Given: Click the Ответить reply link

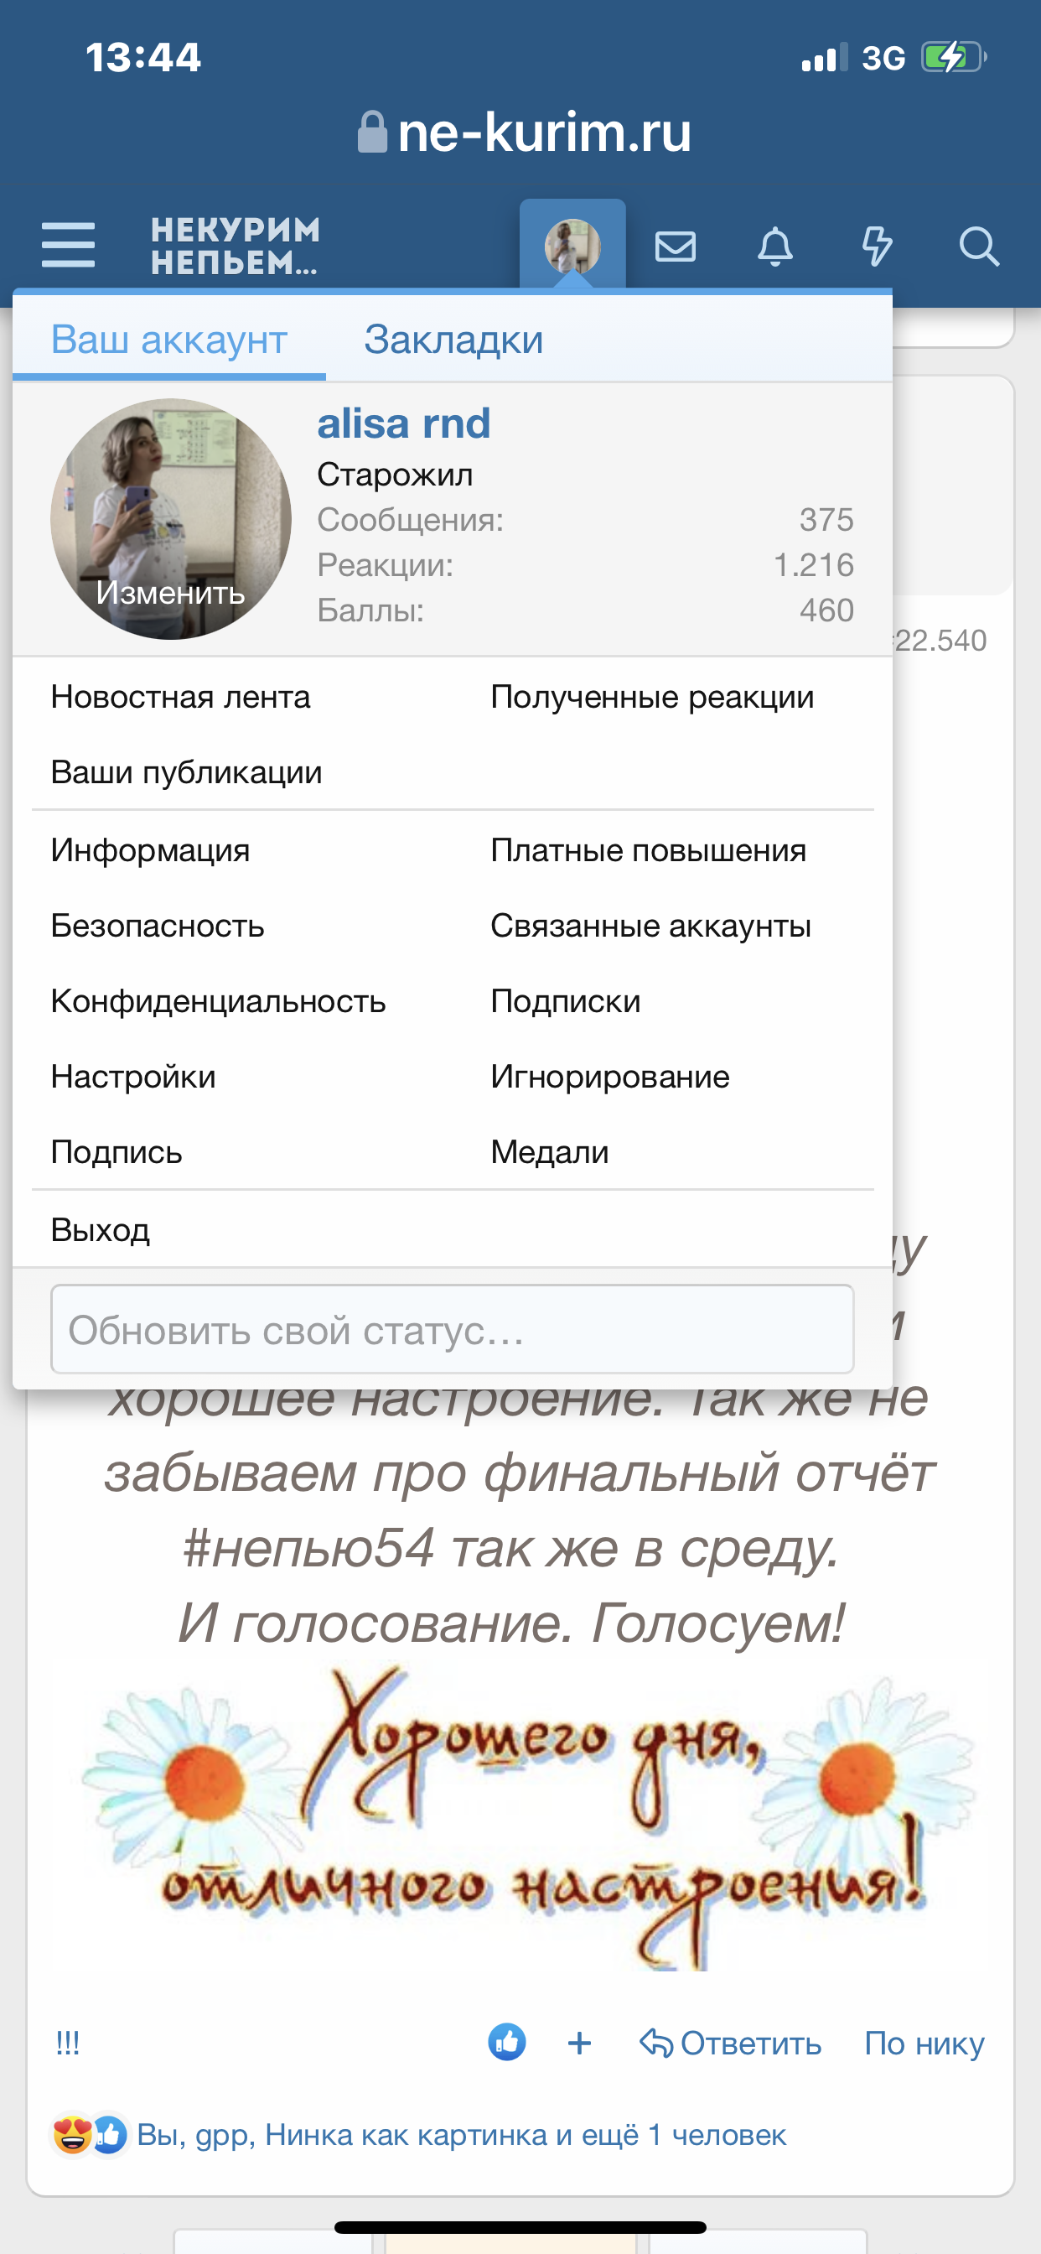Looking at the screenshot, I should (x=732, y=2044).
